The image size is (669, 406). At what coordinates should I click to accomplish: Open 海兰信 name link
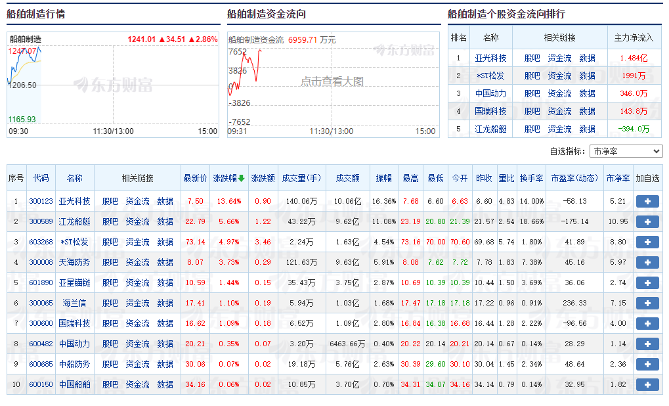tap(75, 303)
